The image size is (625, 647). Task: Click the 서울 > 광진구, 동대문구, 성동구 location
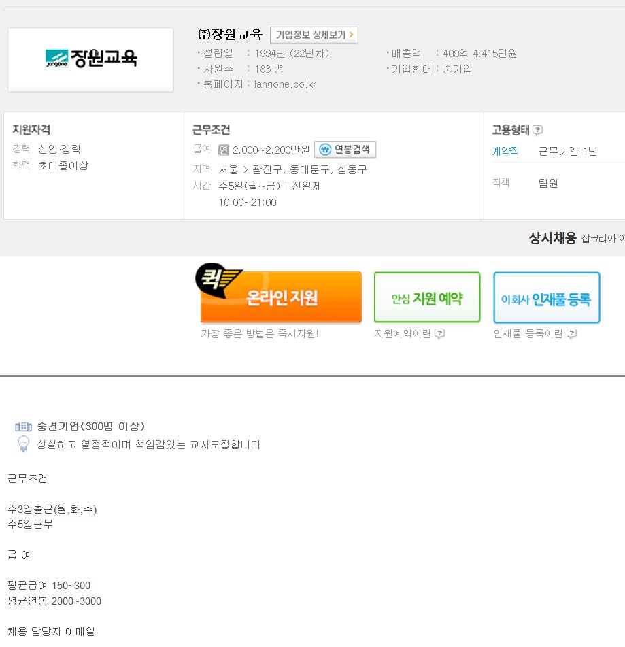293,169
